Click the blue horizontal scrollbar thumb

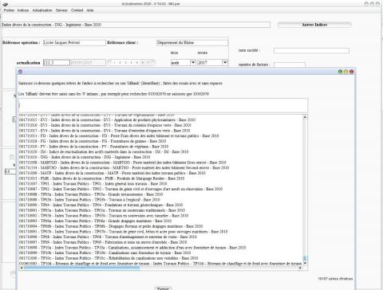coord(82,268)
